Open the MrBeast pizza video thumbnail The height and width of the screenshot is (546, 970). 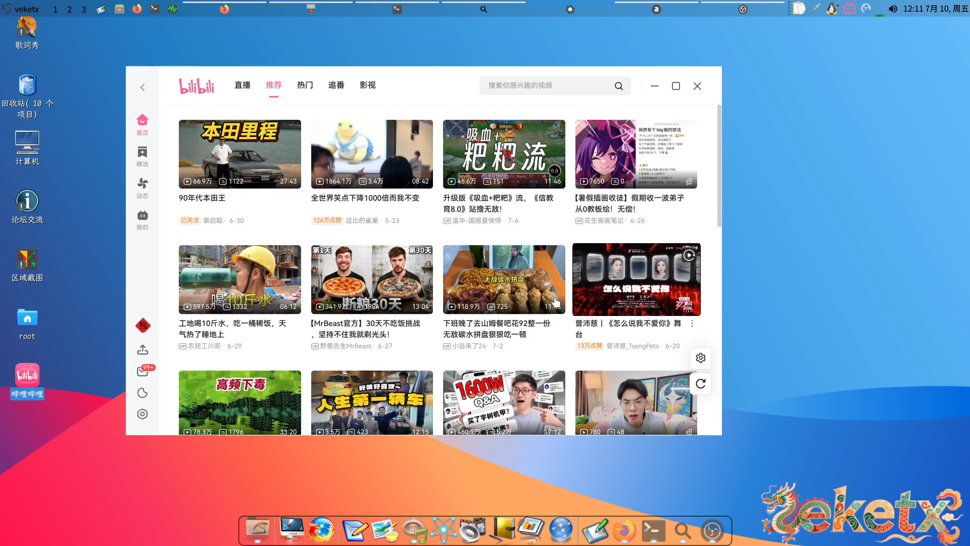coord(372,280)
